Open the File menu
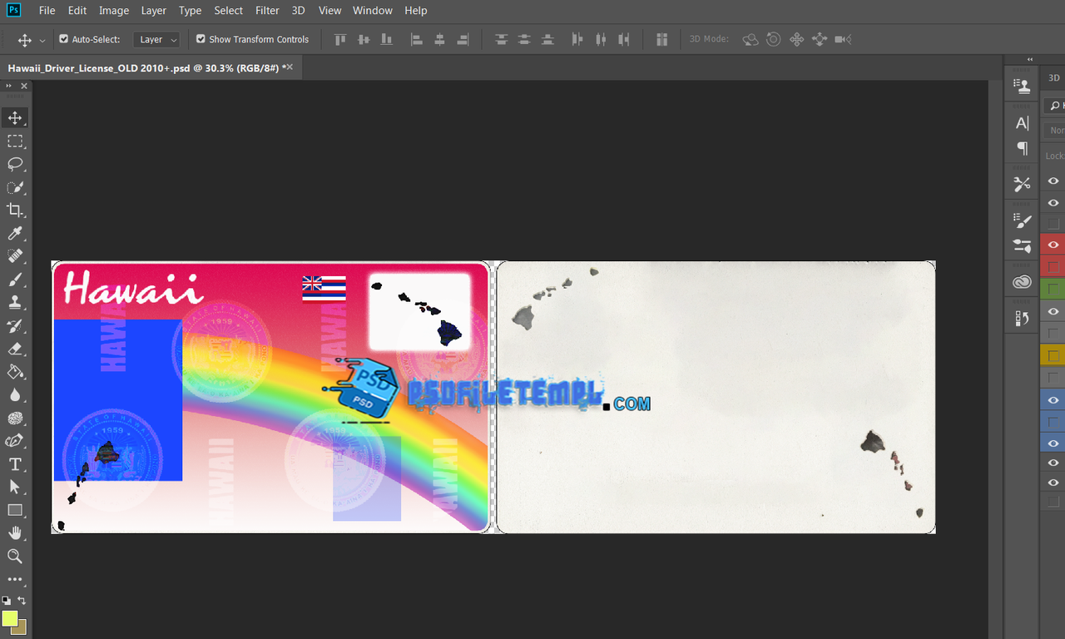Image resolution: width=1065 pixels, height=639 pixels. click(x=47, y=11)
